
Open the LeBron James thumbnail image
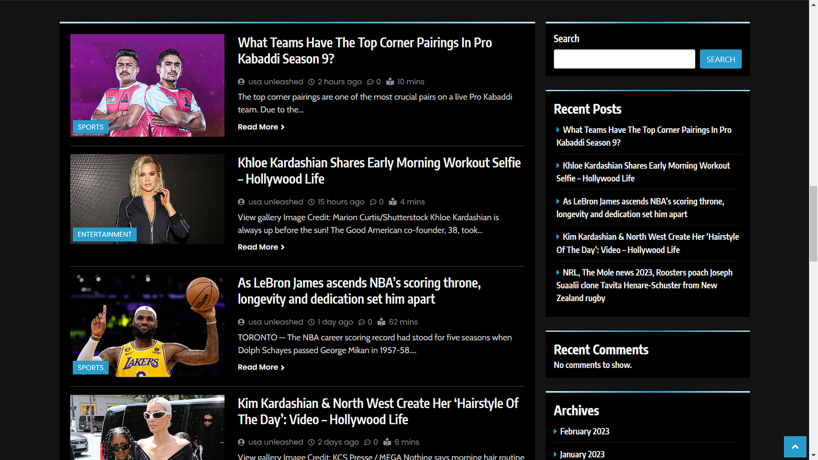pos(147,326)
